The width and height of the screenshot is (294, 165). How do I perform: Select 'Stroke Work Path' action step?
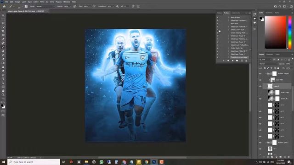coord(237,48)
